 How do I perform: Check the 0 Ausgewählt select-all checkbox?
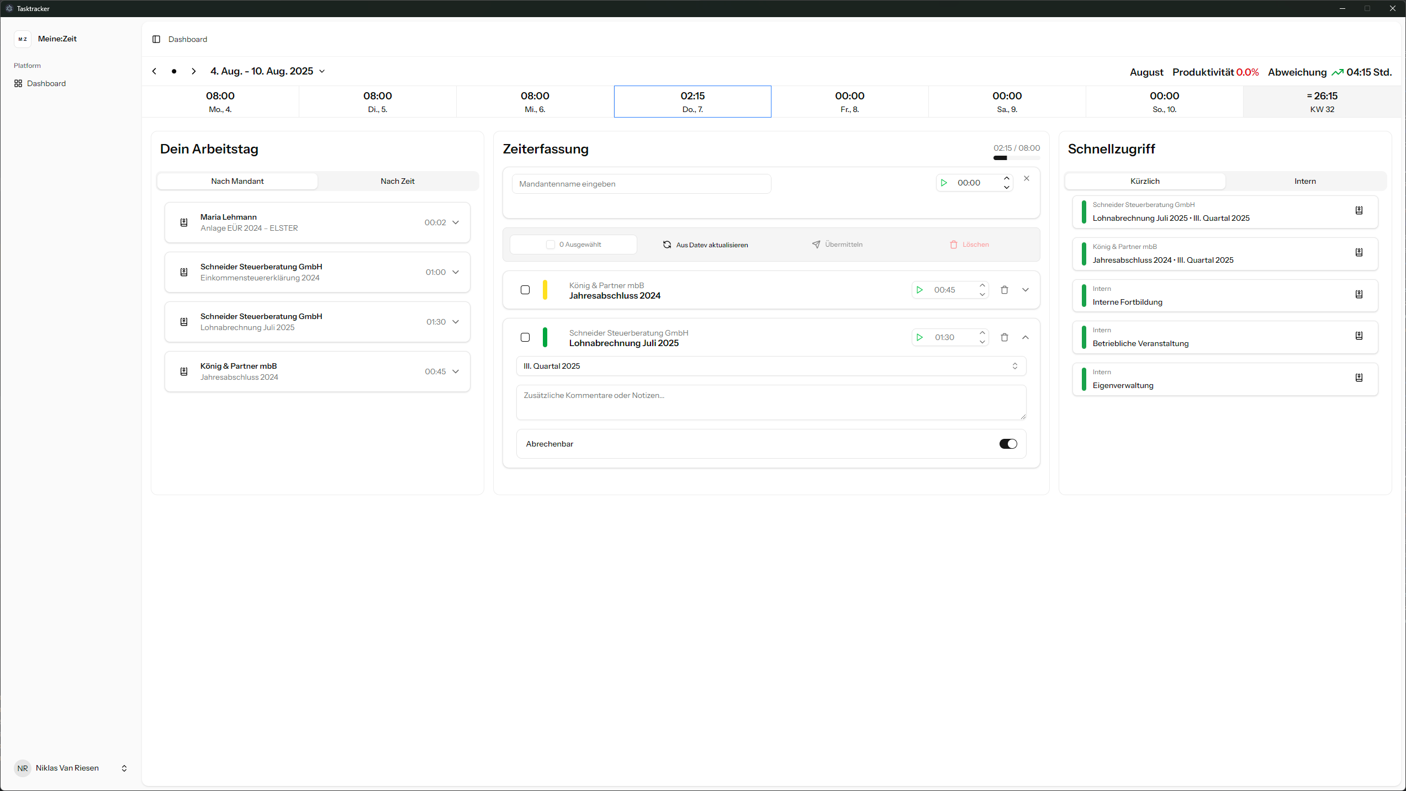click(551, 245)
